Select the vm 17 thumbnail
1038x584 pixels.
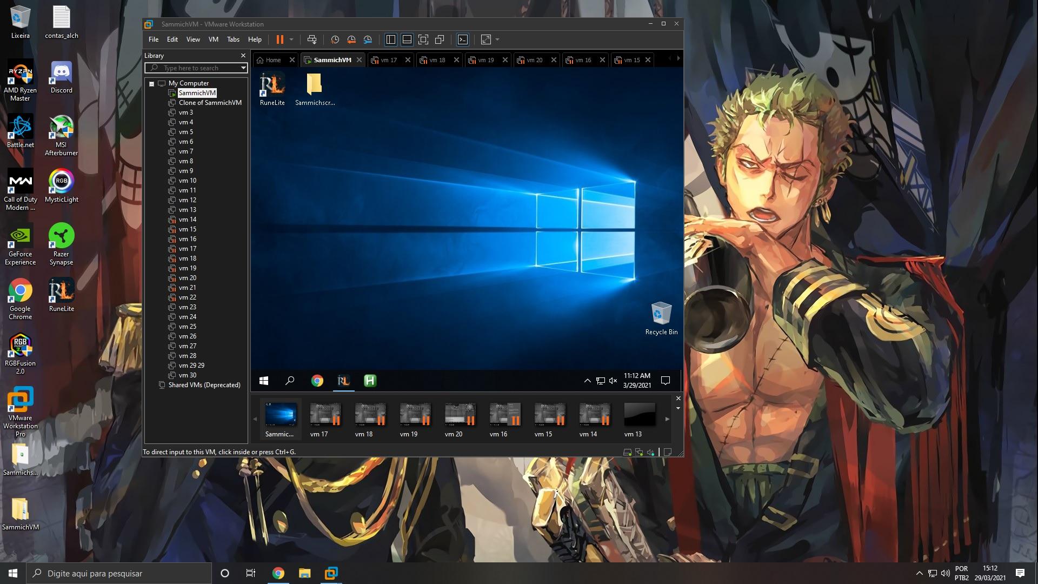[x=325, y=420]
